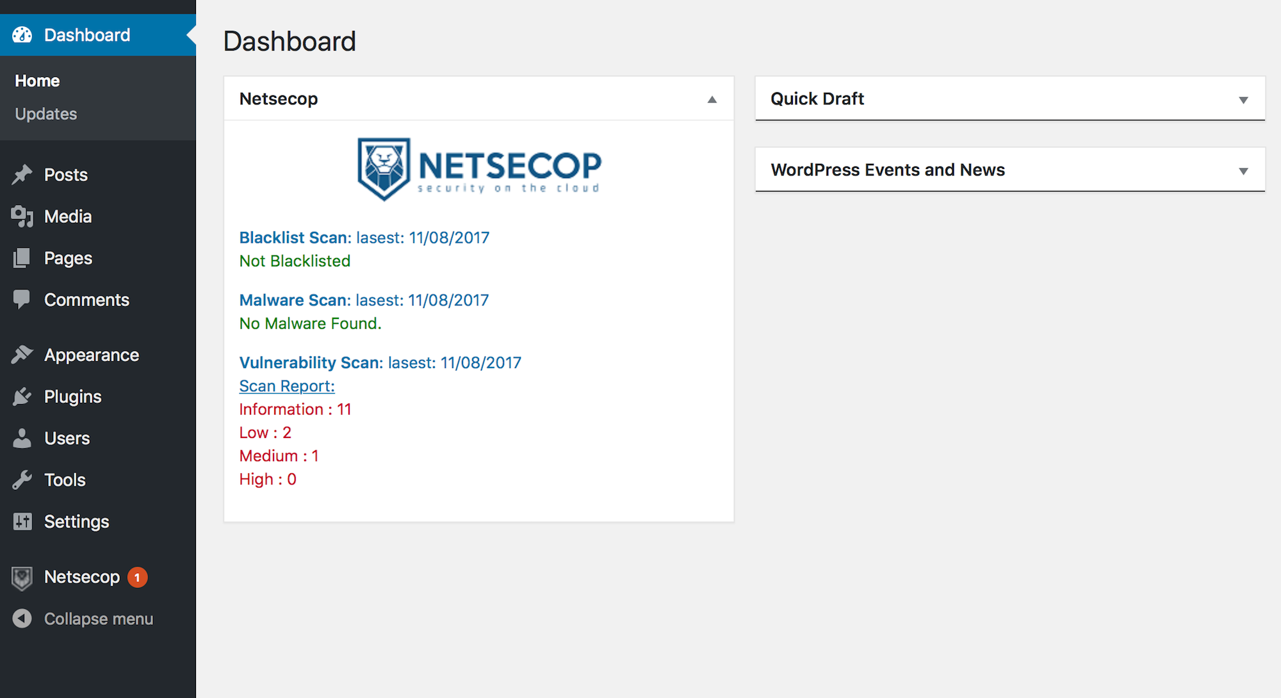Collapse the Netsecop widget panel

pyautogui.click(x=712, y=99)
